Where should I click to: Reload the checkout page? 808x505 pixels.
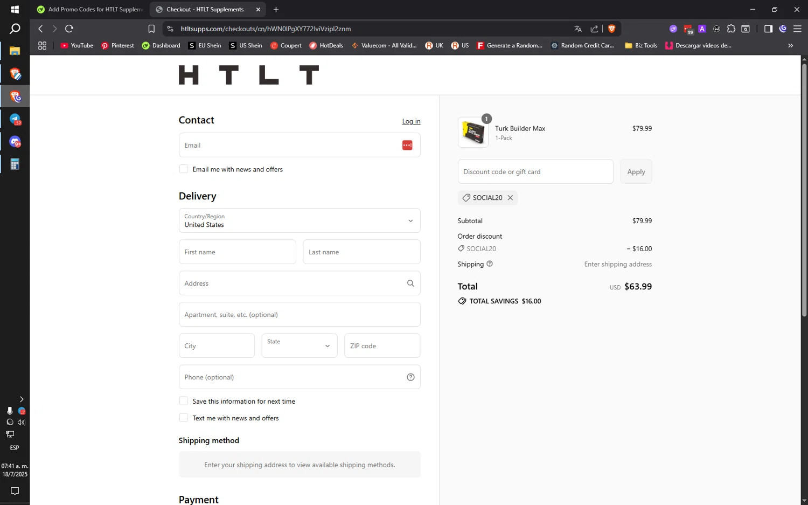pos(69,29)
